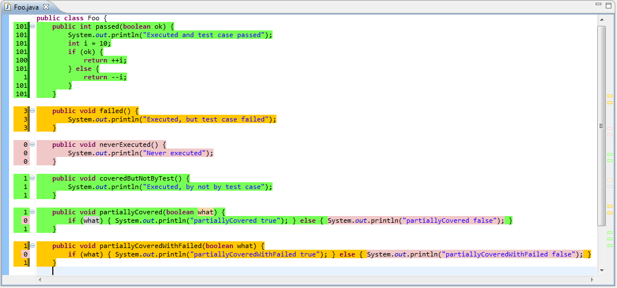Image resolution: width=617 pixels, height=288 pixels.
Task: Click the "return ++i;" code line
Action: [x=105, y=60]
